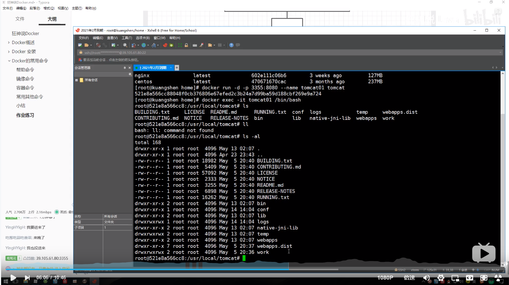Viewport: 509px width, 285px height.
Task: Open the address bar dropdown arrow in Xshell
Action: pyautogui.click(x=500, y=52)
